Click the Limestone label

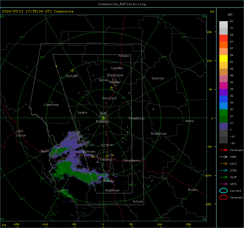click(x=51, y=105)
